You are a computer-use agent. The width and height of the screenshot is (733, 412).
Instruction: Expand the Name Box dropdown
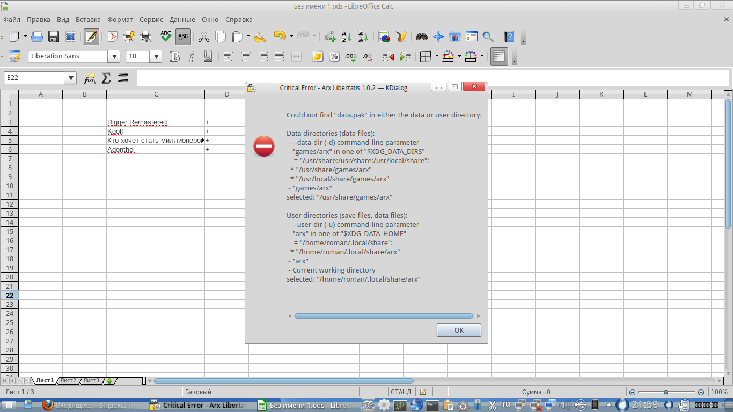tap(70, 78)
